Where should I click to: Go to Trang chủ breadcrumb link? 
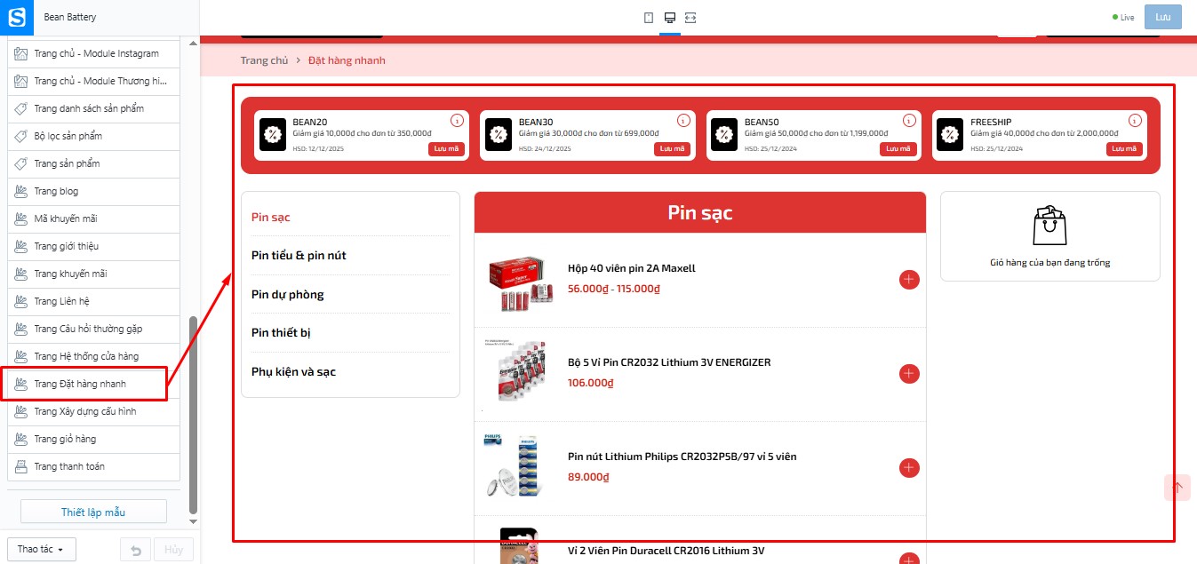265,60
